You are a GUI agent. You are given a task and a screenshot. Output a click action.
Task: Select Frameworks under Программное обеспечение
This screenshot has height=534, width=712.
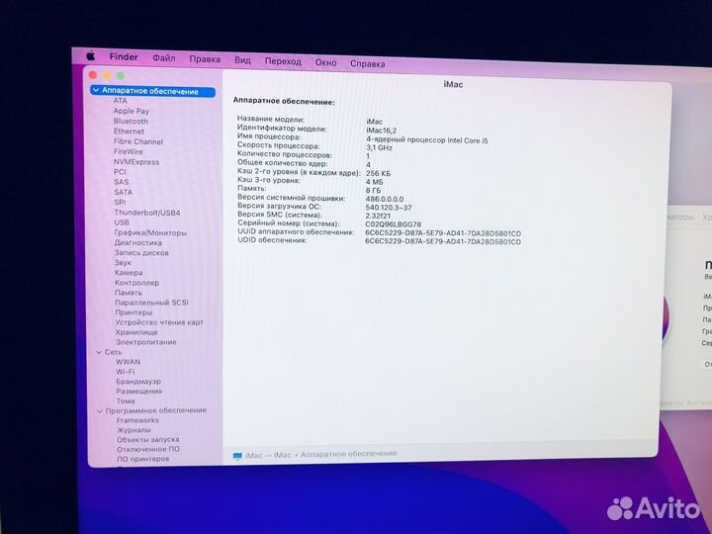tap(137, 421)
